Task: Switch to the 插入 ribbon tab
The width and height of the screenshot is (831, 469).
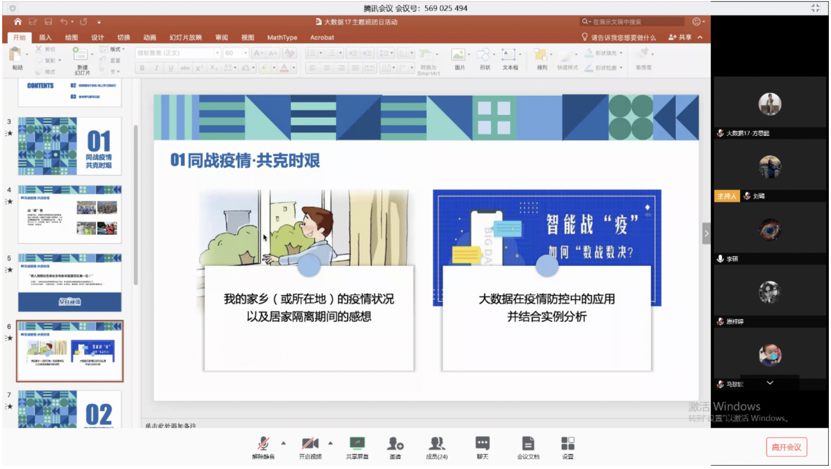Action: pos(45,37)
